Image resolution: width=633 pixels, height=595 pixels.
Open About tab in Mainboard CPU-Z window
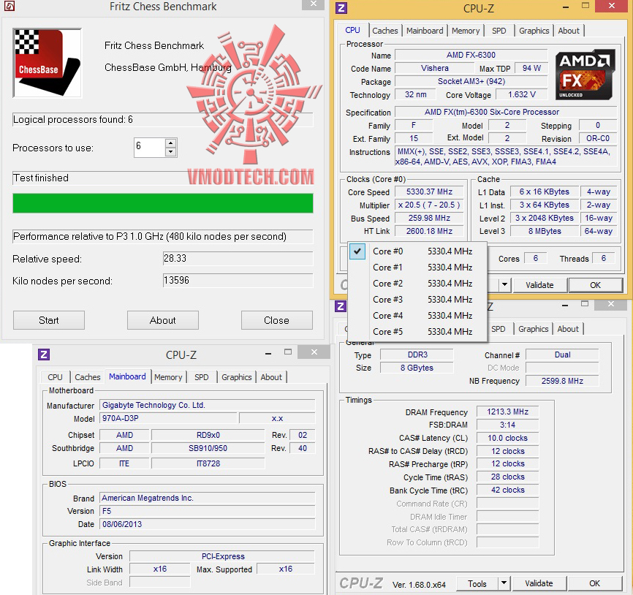tap(271, 377)
